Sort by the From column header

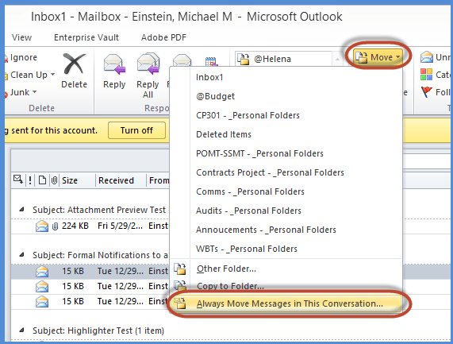pos(159,180)
